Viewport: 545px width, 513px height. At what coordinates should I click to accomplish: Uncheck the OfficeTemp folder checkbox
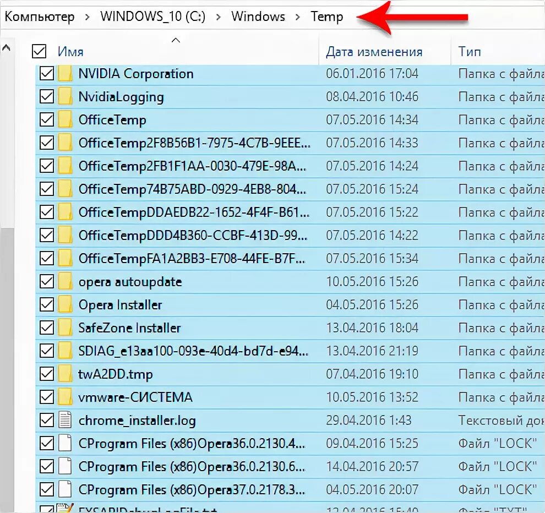click(47, 120)
